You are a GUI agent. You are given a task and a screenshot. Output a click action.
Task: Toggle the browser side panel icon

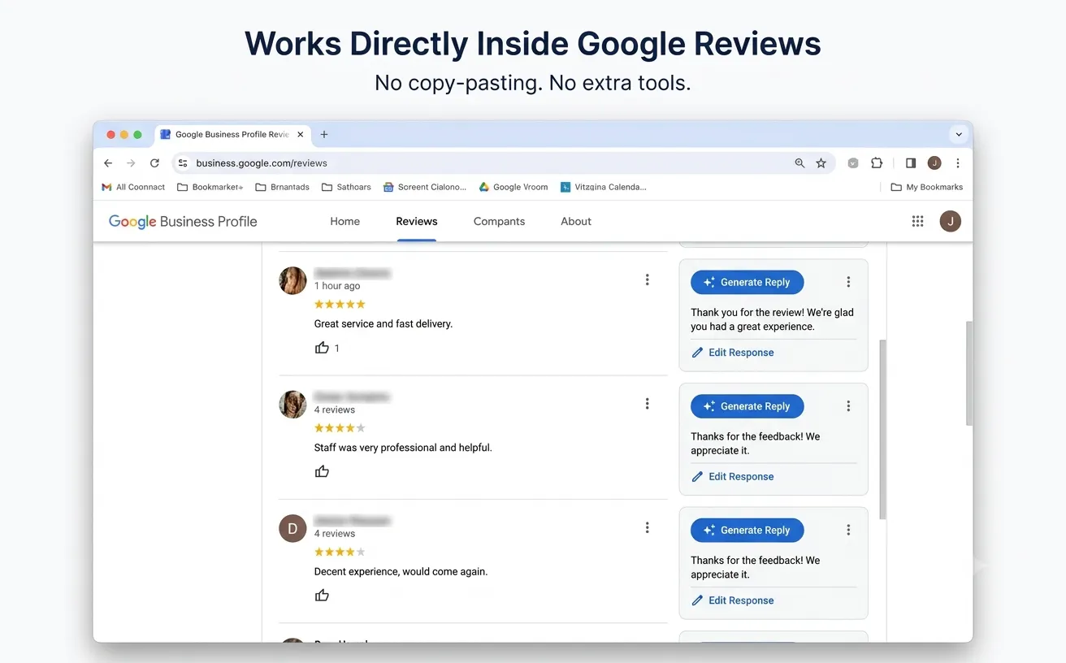(x=911, y=163)
